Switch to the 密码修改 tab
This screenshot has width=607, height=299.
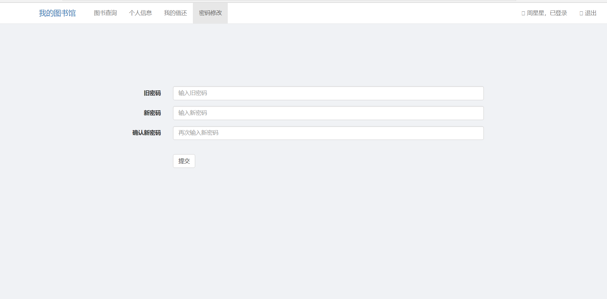pos(210,13)
